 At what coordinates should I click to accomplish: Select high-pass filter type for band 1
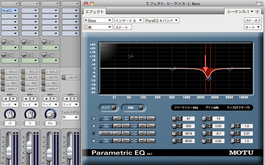click(117, 118)
